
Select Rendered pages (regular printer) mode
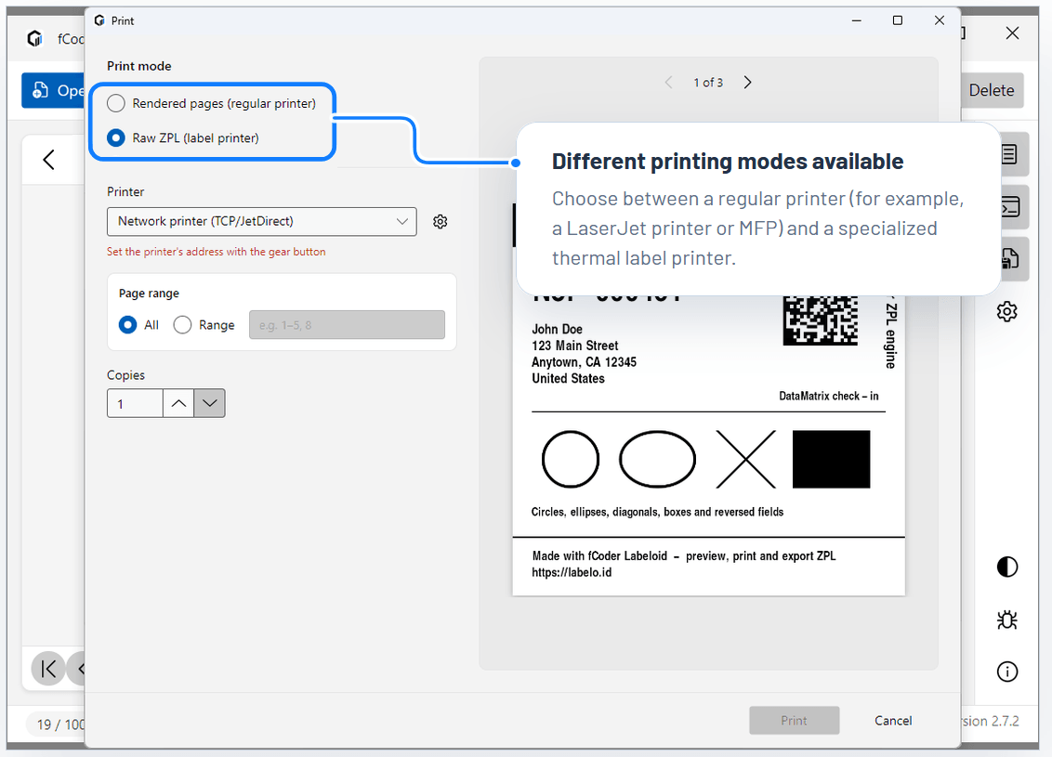click(x=211, y=103)
